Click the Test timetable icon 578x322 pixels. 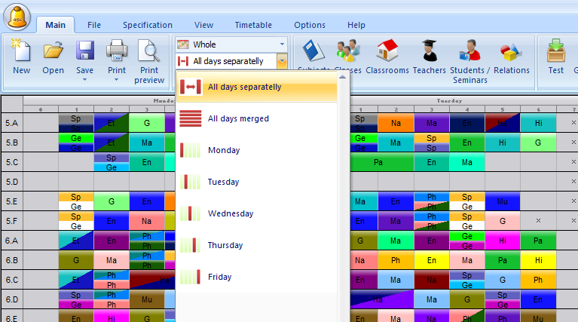point(556,52)
